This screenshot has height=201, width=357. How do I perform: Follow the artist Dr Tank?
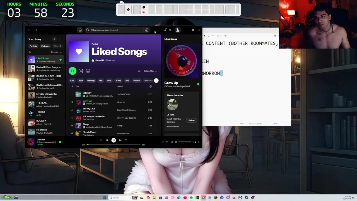[x=191, y=120]
